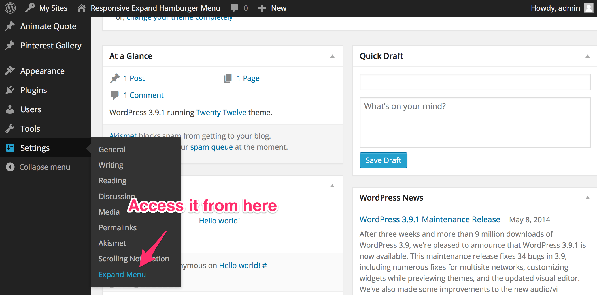
Task: Open Media settings submenu item
Action: tap(109, 212)
